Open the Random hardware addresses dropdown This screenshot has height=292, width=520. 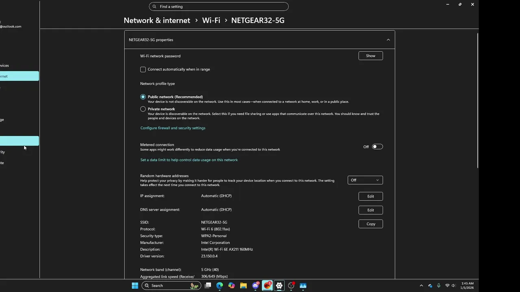pyautogui.click(x=365, y=180)
